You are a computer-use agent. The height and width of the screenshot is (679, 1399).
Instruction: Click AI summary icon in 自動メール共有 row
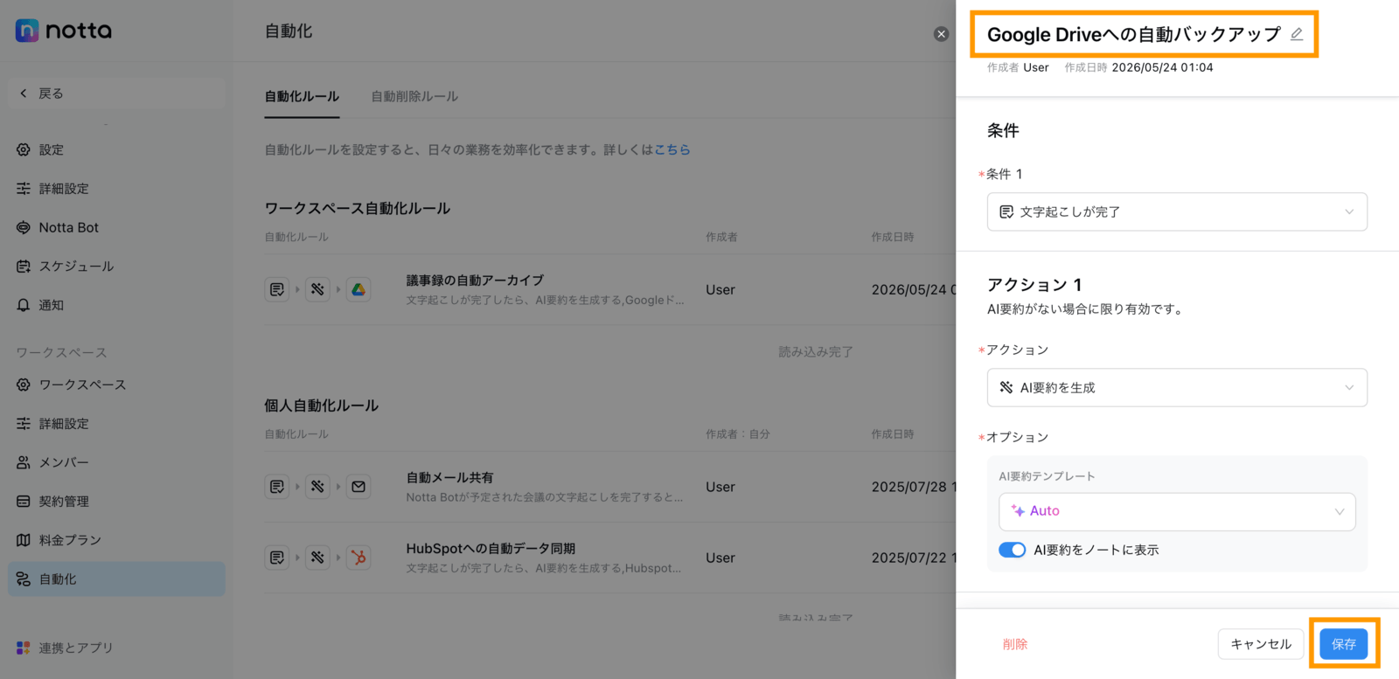317,487
